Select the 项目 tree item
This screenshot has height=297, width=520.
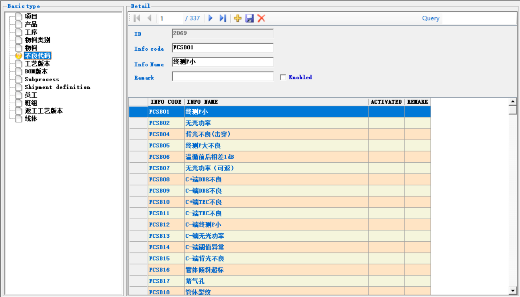click(31, 16)
